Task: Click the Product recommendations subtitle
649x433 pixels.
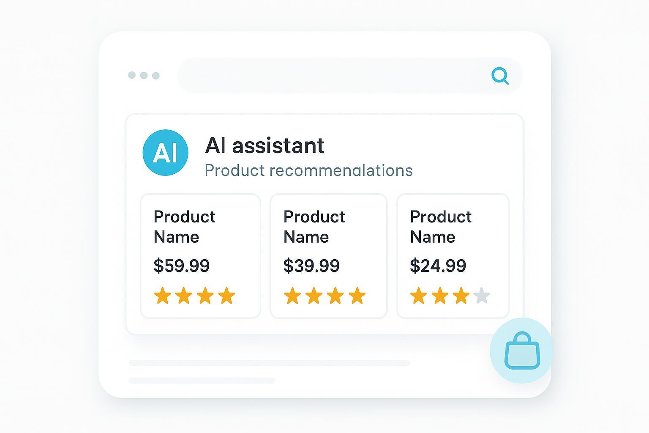Action: [x=308, y=170]
